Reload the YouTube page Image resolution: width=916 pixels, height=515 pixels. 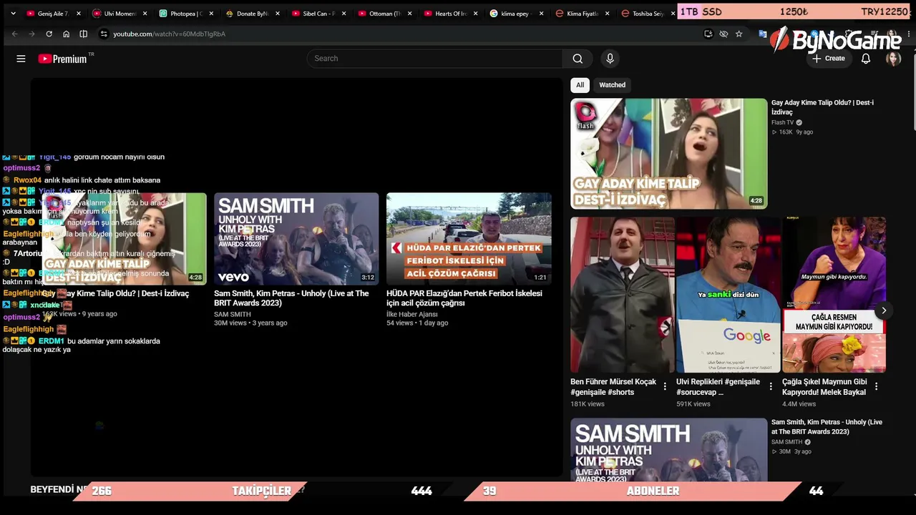pyautogui.click(x=49, y=34)
